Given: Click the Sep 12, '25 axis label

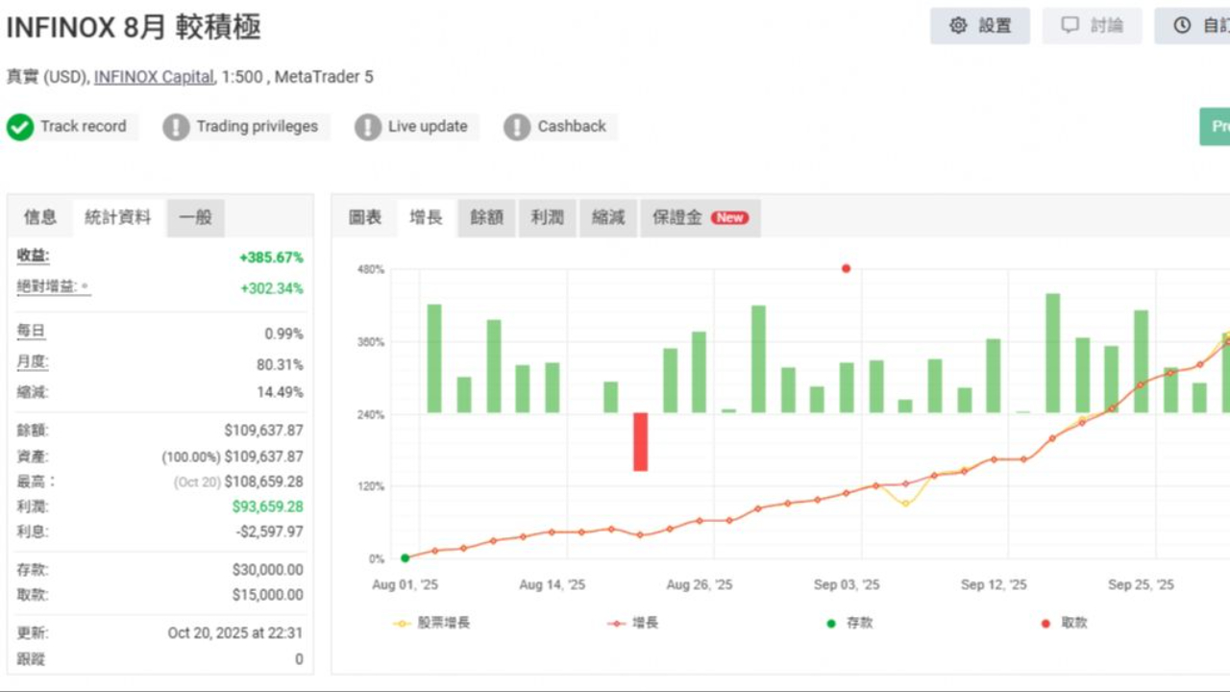Looking at the screenshot, I should (x=994, y=584).
